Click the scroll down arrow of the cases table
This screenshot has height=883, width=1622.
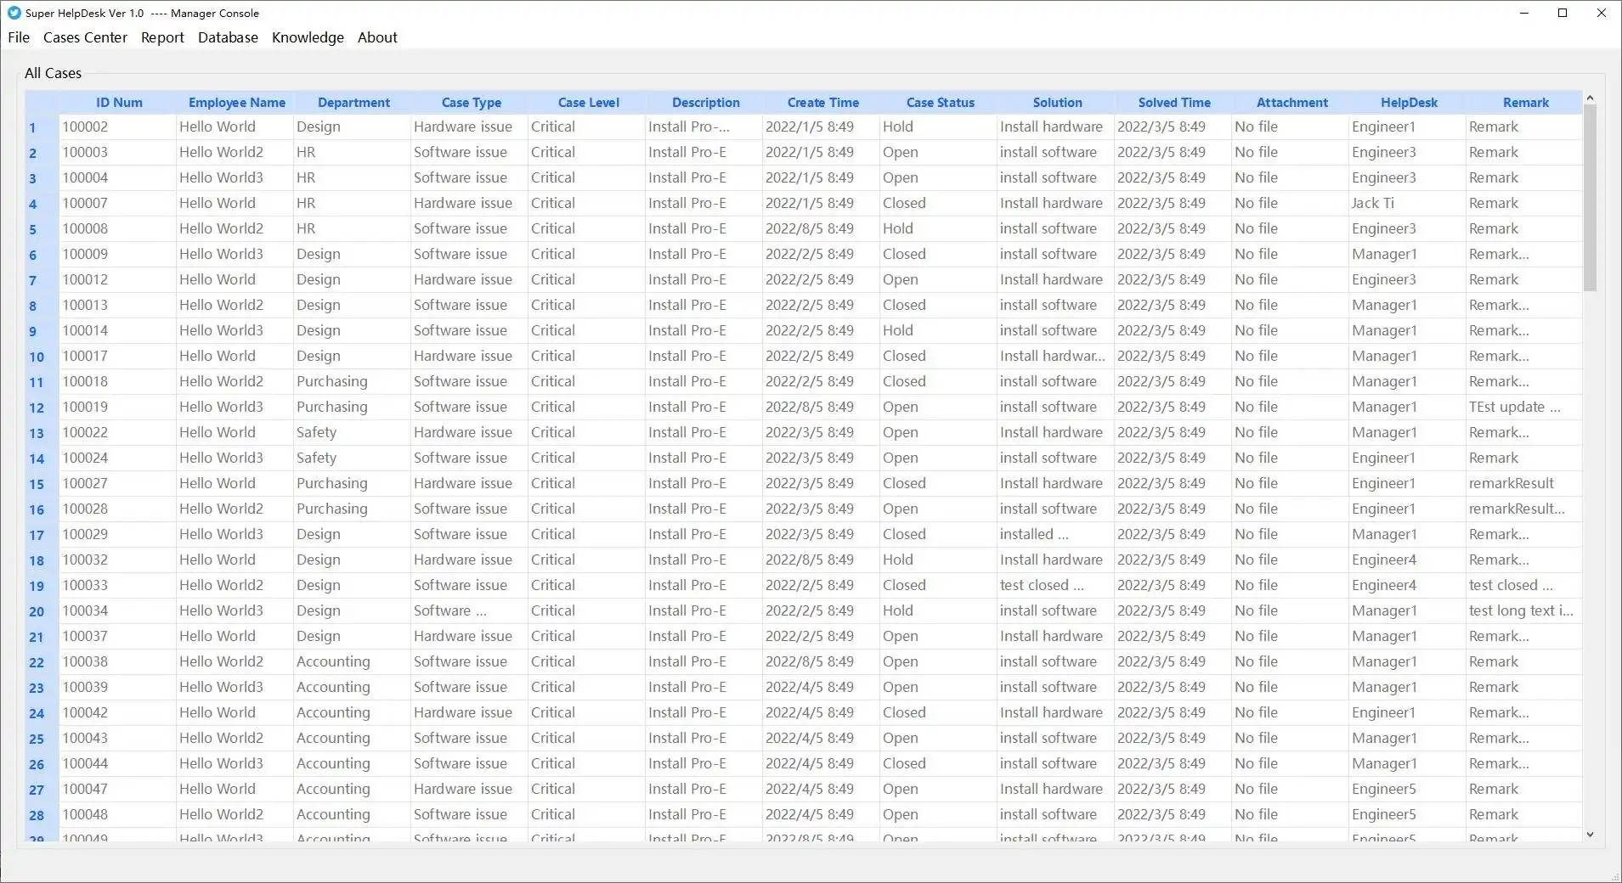pos(1590,835)
